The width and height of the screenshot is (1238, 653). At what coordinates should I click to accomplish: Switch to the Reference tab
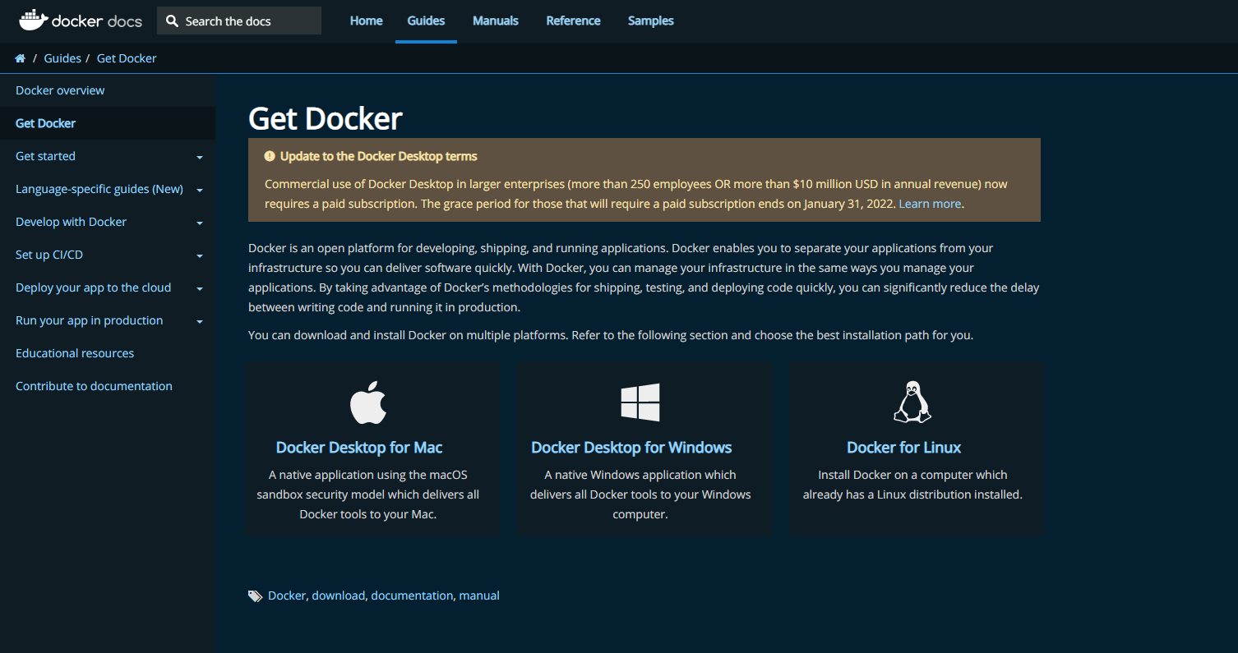tap(573, 21)
